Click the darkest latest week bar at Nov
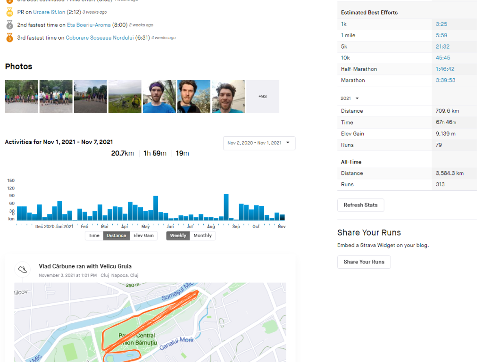 (282, 217)
